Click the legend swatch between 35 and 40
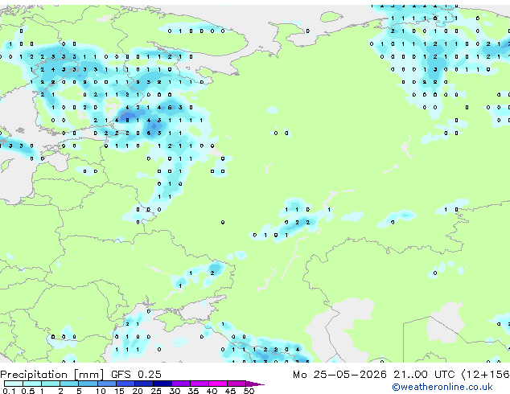The width and height of the screenshot is (510, 394). coord(199,384)
